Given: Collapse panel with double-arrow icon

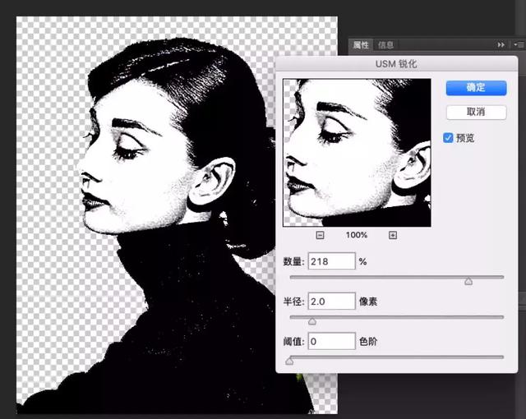Looking at the screenshot, I should (x=501, y=44).
